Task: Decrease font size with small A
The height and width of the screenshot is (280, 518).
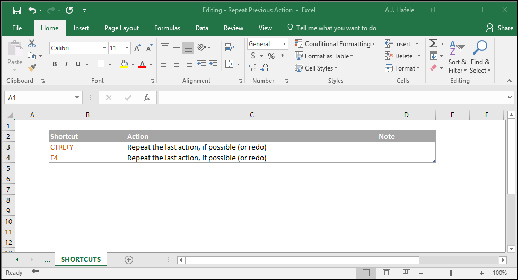Action: (x=150, y=48)
